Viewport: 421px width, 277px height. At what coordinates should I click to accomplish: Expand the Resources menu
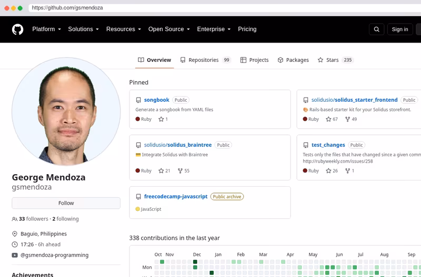124,29
